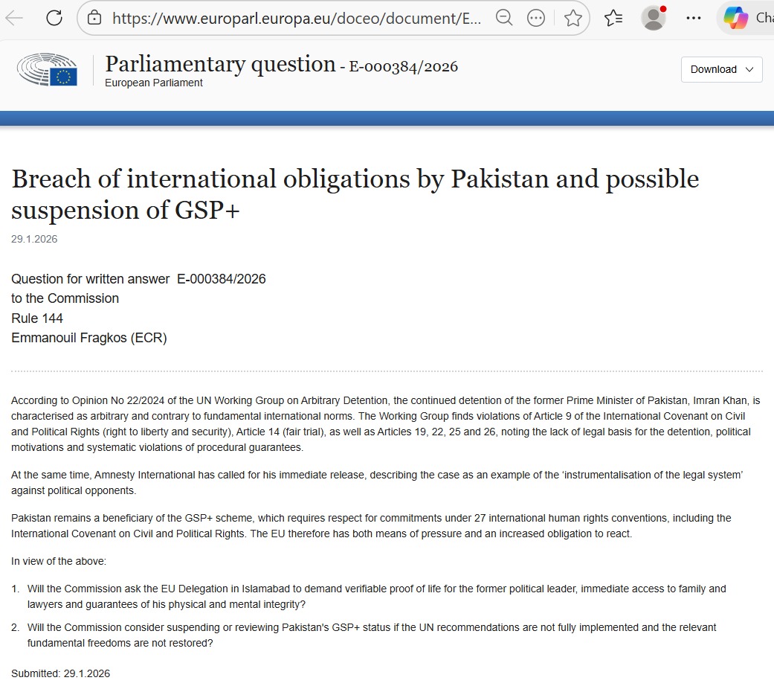
Task: Add this page to favorites with the star
Action: [x=573, y=18]
